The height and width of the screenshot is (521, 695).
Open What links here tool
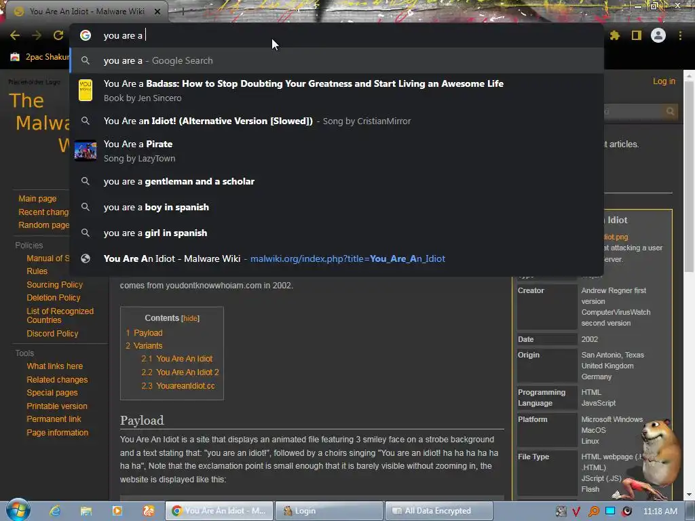[54, 366]
